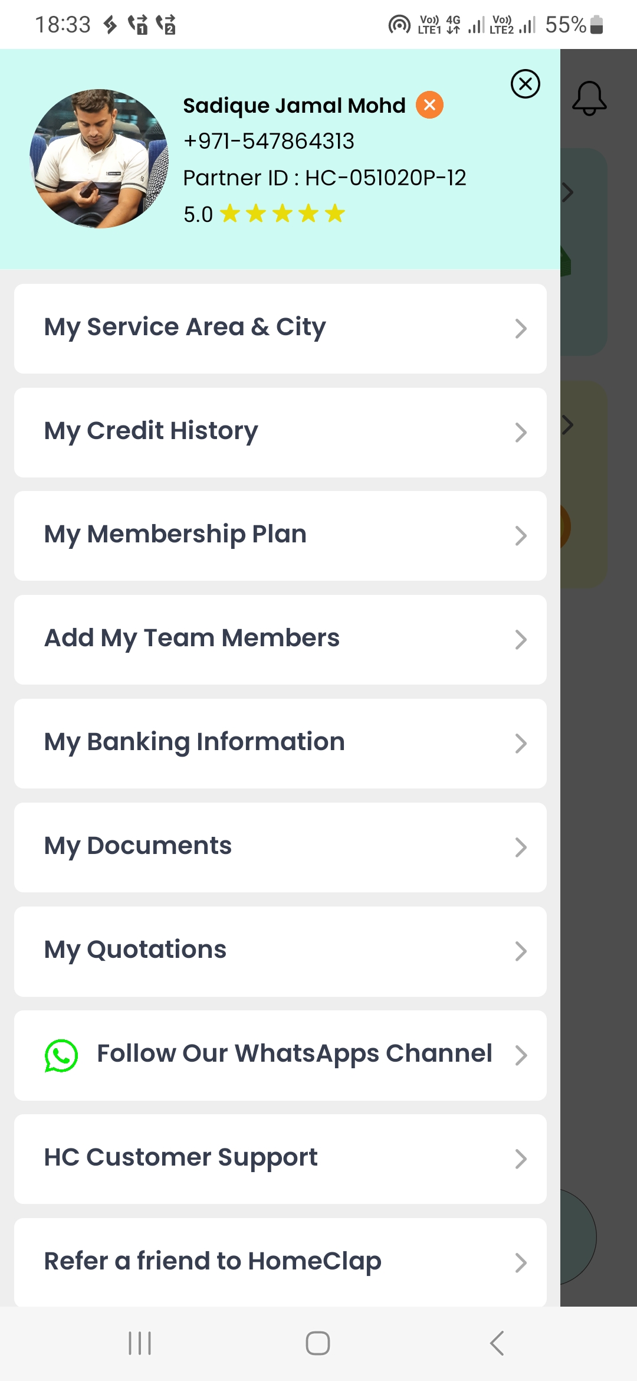This screenshot has width=637, height=1381.
Task: Tap the My Banking Information chevron
Action: tap(520, 744)
